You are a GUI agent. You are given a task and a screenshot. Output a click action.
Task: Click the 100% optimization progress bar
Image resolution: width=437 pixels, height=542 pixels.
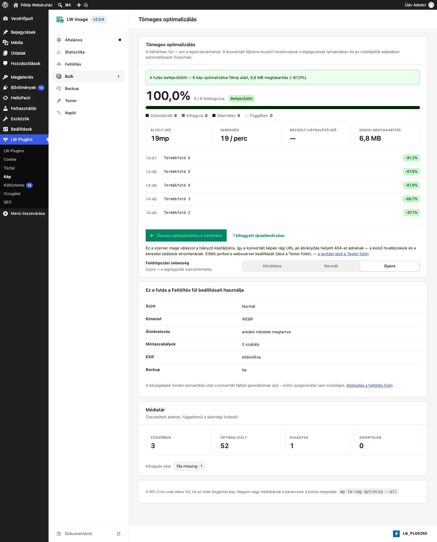tap(283, 108)
